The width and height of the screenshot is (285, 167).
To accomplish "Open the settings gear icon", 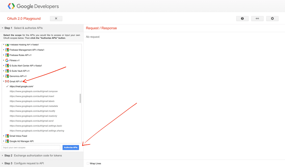I will 272,18.
